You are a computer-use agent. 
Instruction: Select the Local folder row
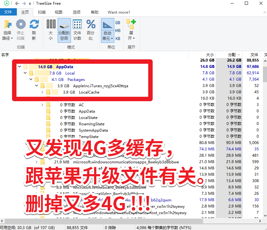[x=70, y=73]
